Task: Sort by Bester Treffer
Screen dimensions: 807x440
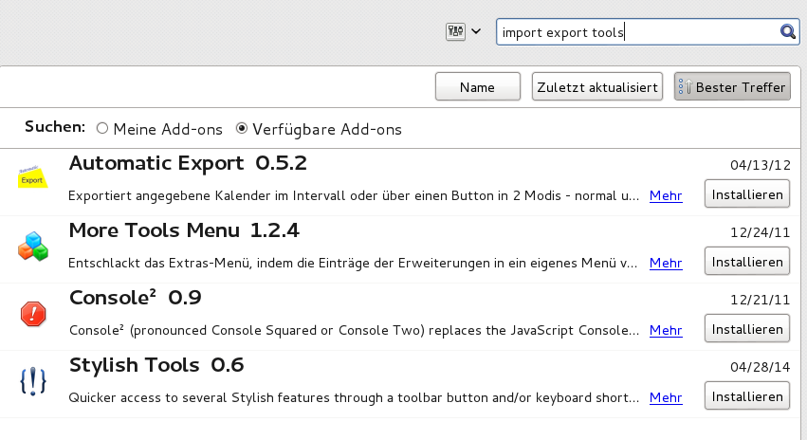Action: point(732,87)
